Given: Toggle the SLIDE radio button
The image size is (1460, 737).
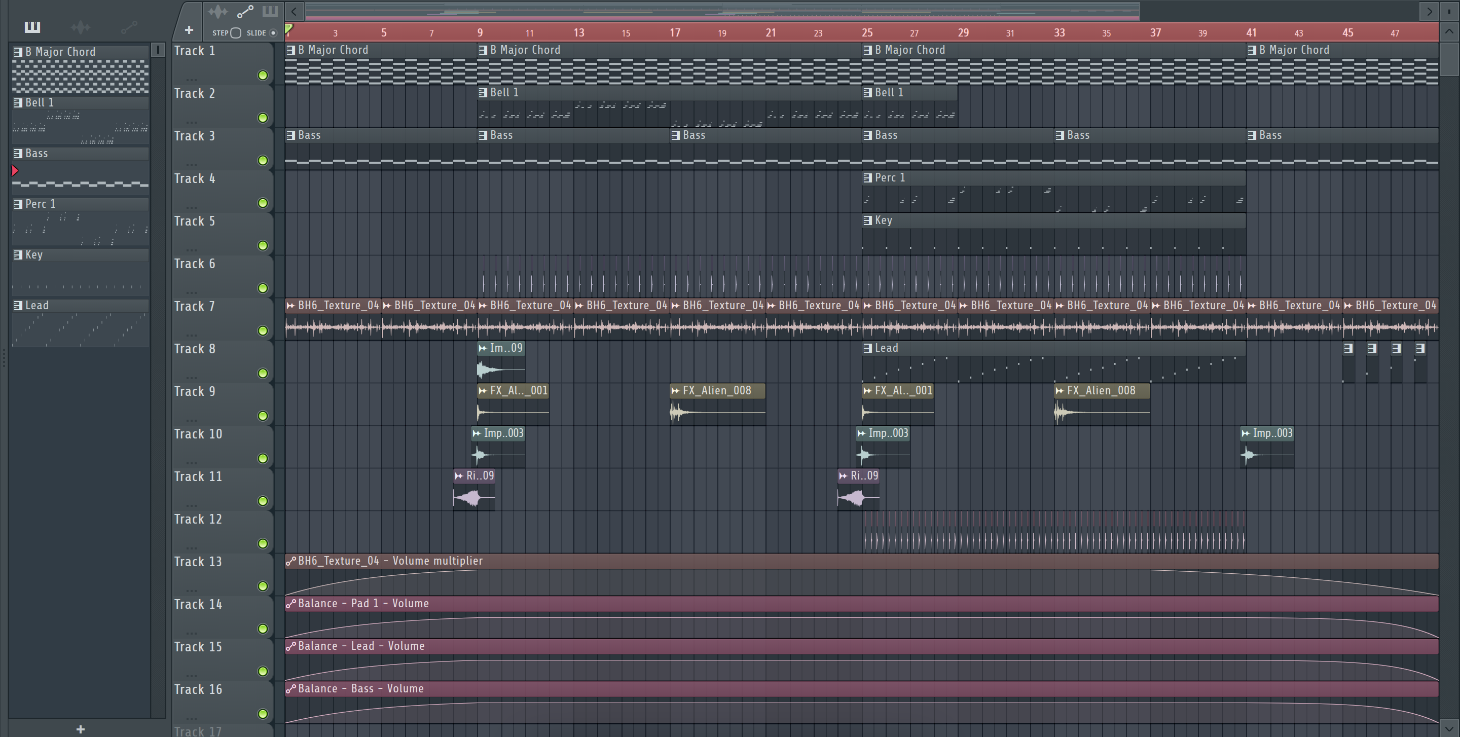Looking at the screenshot, I should pos(273,33).
